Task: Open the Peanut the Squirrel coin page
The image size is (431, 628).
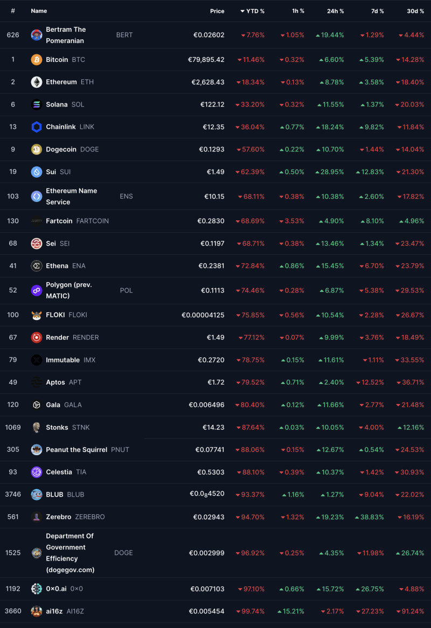Action: (x=76, y=450)
